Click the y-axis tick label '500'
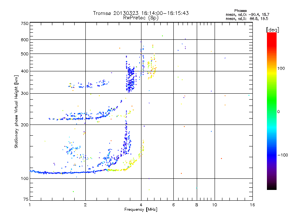Image resolution: width=297 pixels, height=223 pixels. pyautogui.click(x=25, y=54)
